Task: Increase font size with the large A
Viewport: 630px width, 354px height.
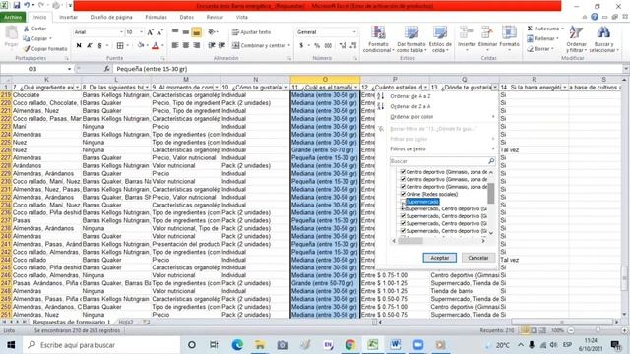Action: click(150, 32)
